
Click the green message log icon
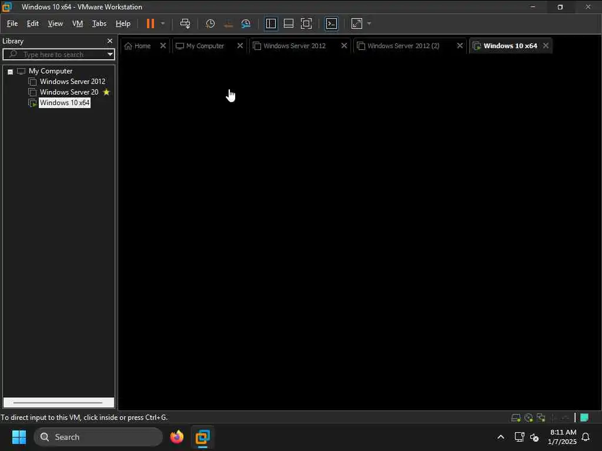(x=584, y=418)
